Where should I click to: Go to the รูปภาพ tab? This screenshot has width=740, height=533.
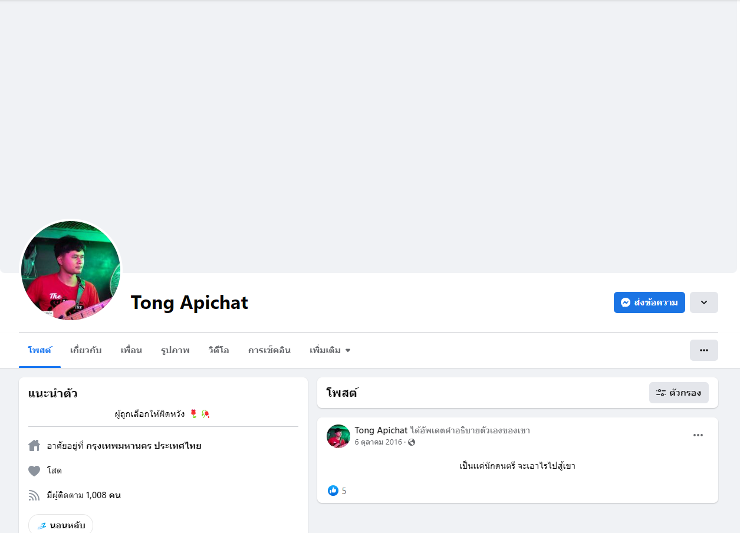(175, 350)
